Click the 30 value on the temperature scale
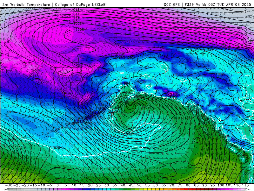Screen dimensions: 254x191 tap(106, 185)
